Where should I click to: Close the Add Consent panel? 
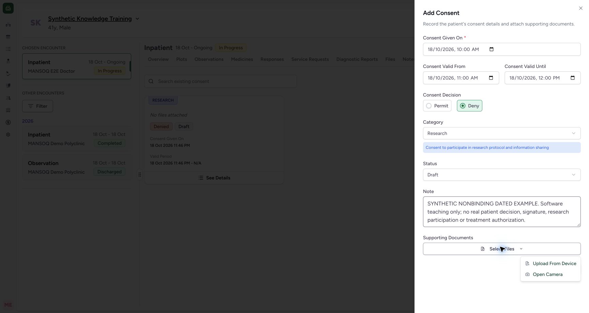tap(580, 8)
